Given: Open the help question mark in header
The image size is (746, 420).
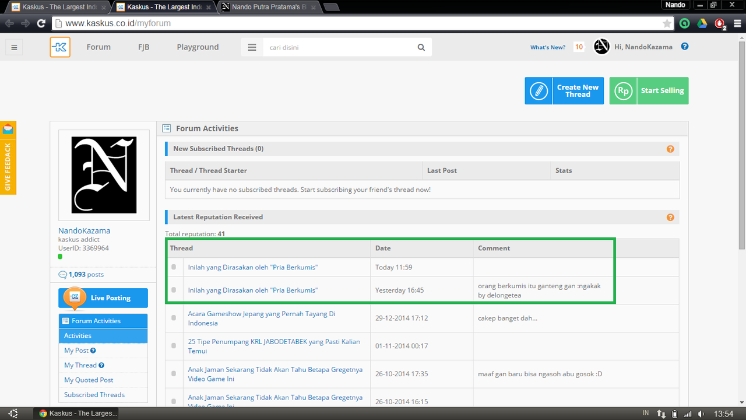Looking at the screenshot, I should pos(685,47).
